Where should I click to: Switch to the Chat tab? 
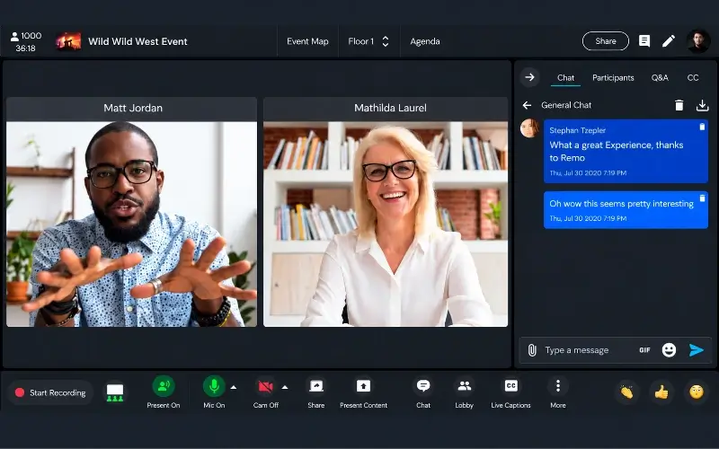point(565,78)
